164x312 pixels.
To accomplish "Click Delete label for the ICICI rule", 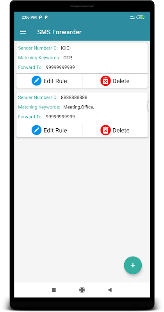I will 121,81.
